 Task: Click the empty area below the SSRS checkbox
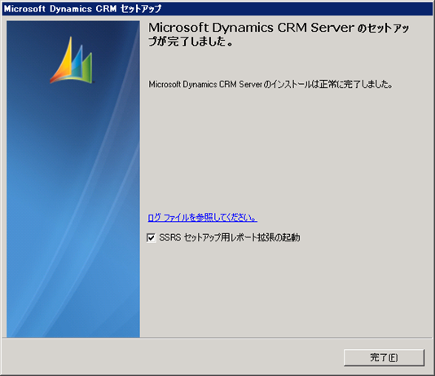286,289
